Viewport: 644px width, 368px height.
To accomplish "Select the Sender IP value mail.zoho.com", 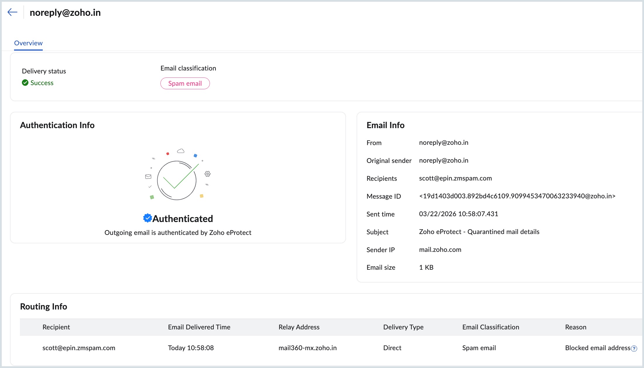I will click(x=440, y=250).
